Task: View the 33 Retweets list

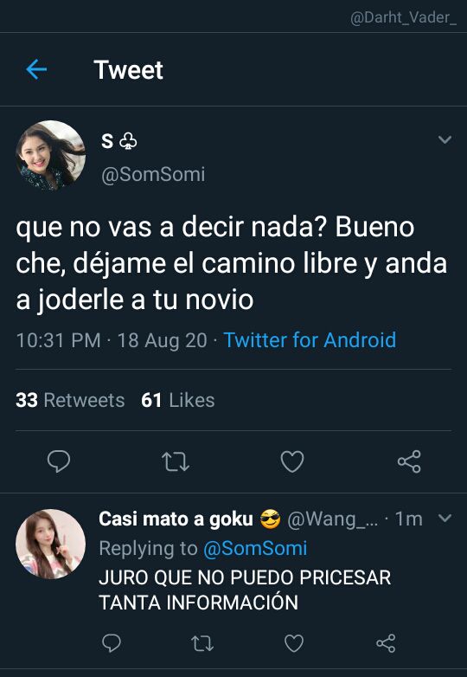Action: pyautogui.click(x=70, y=400)
